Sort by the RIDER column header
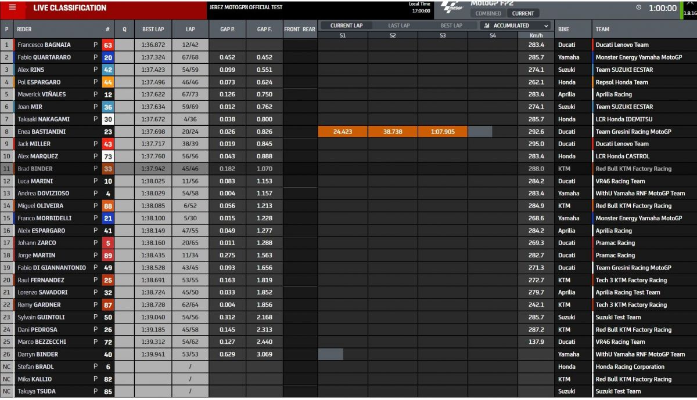This screenshot has width=697, height=400. [x=24, y=29]
